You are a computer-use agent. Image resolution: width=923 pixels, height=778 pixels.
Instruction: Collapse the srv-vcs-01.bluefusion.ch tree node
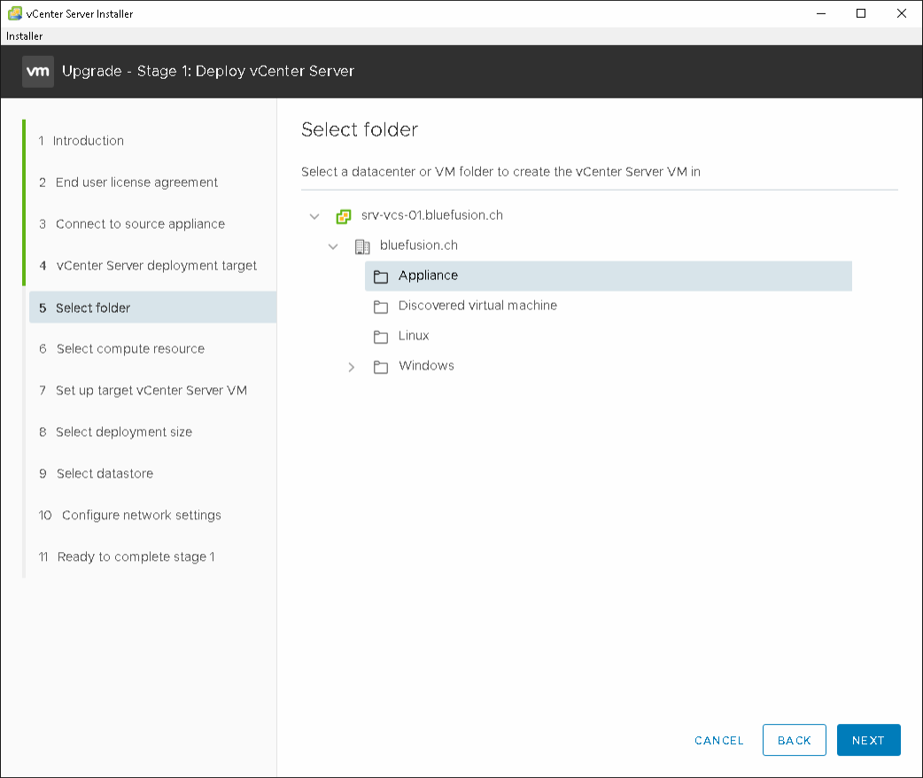point(314,216)
